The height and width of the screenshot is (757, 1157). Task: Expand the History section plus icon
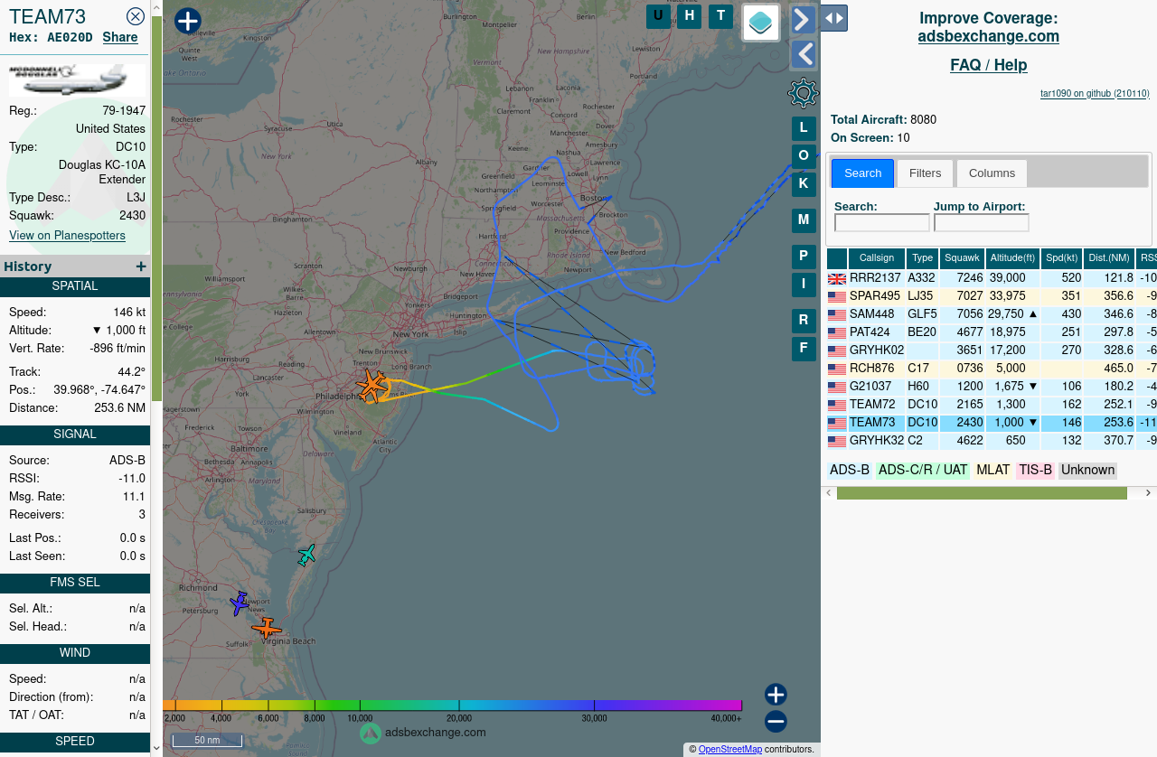[x=141, y=266]
